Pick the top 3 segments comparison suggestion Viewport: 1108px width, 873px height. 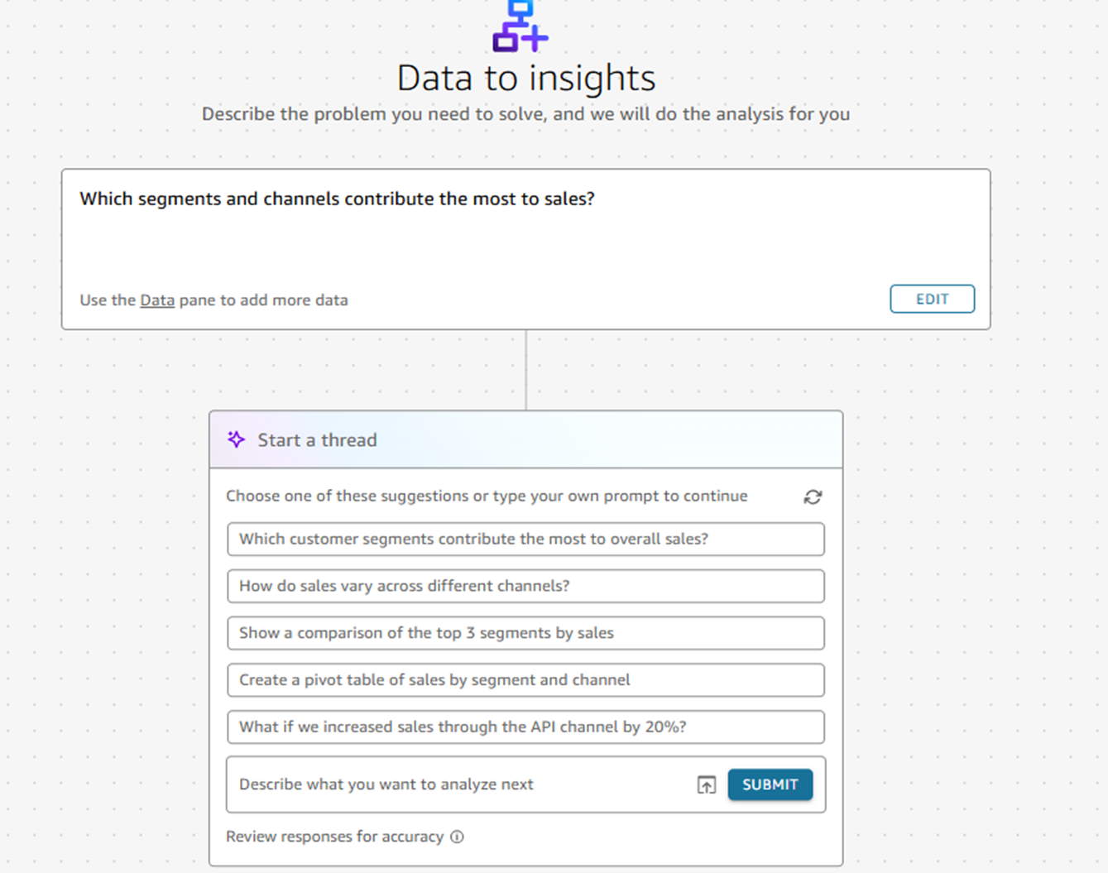(525, 633)
